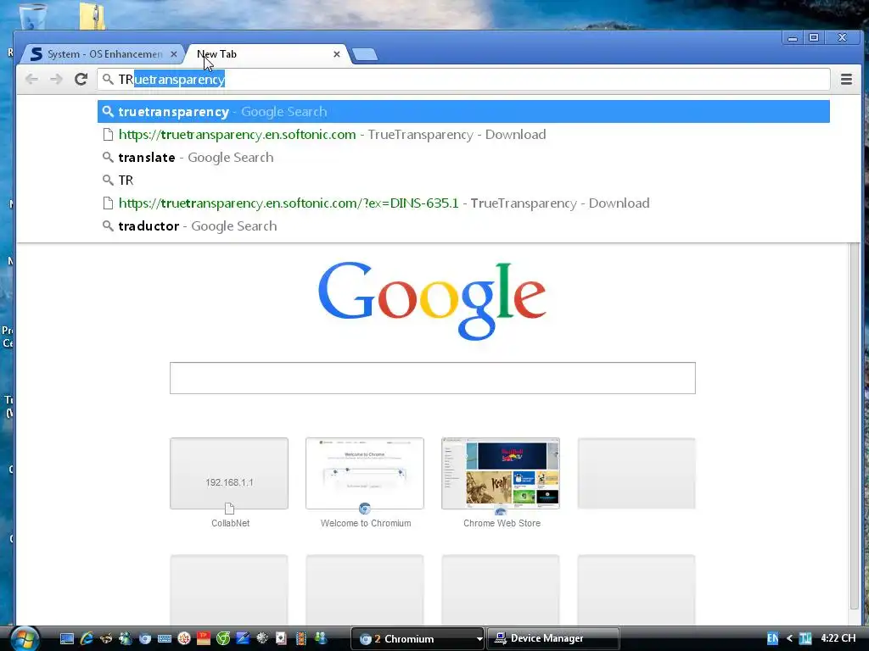Open the Welcome to Chromium thumbnail
This screenshot has width=869, height=651.
point(365,473)
